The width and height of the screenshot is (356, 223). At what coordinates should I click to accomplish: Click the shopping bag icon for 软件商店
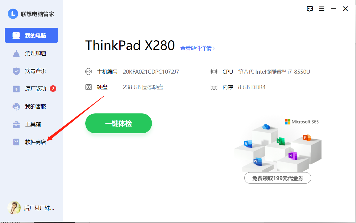click(x=16, y=142)
